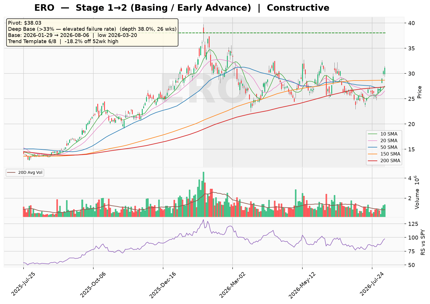The height and width of the screenshot is (304, 430).
Task: Select the volume axis value 2
Action: pyautogui.click(x=409, y=198)
